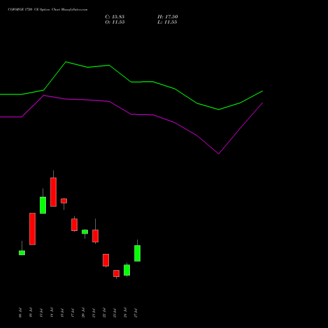Click the red candlestick for 22 Jul
328x328 pixels.
coord(106,260)
